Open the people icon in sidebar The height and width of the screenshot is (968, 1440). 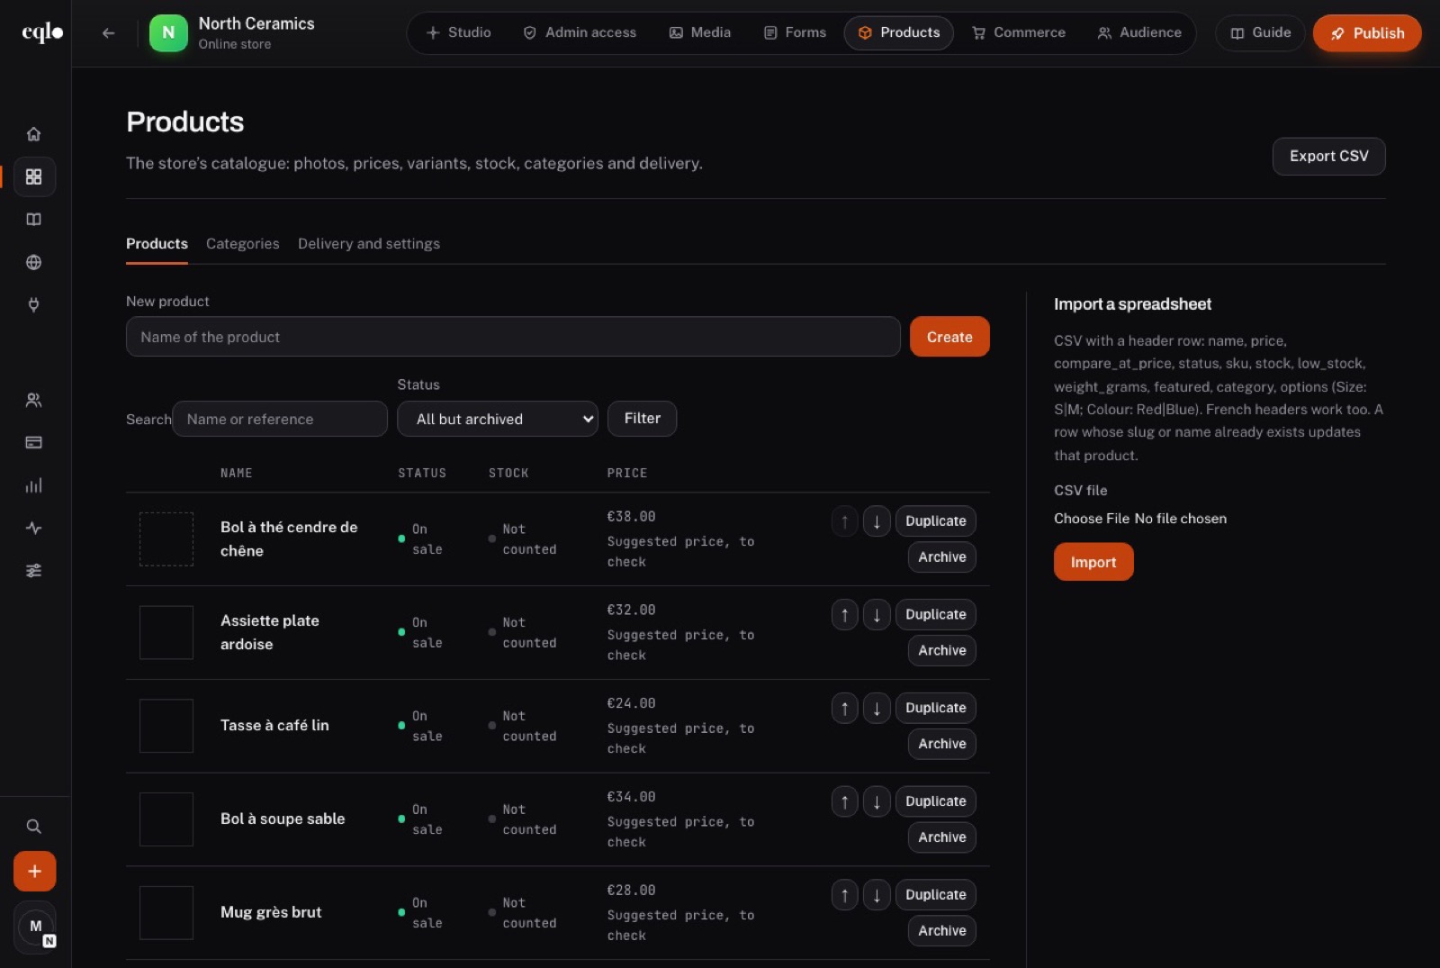coord(33,400)
